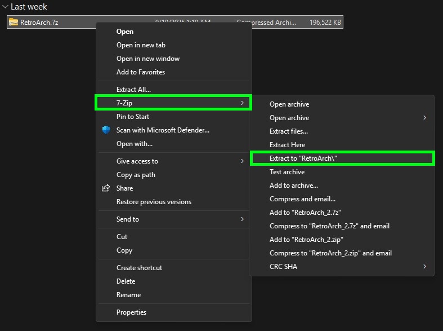Choose Extract files... entry
The height and width of the screenshot is (331, 443).
click(x=288, y=131)
